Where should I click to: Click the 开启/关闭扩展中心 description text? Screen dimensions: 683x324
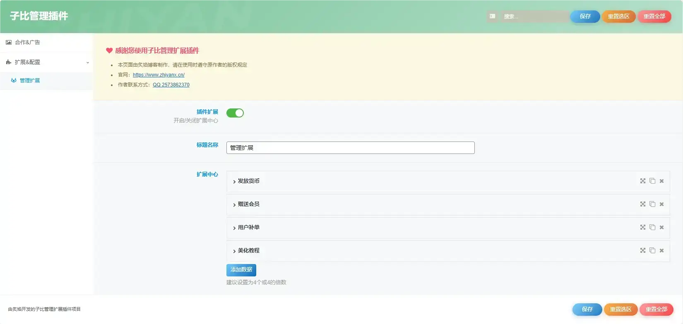(x=196, y=120)
